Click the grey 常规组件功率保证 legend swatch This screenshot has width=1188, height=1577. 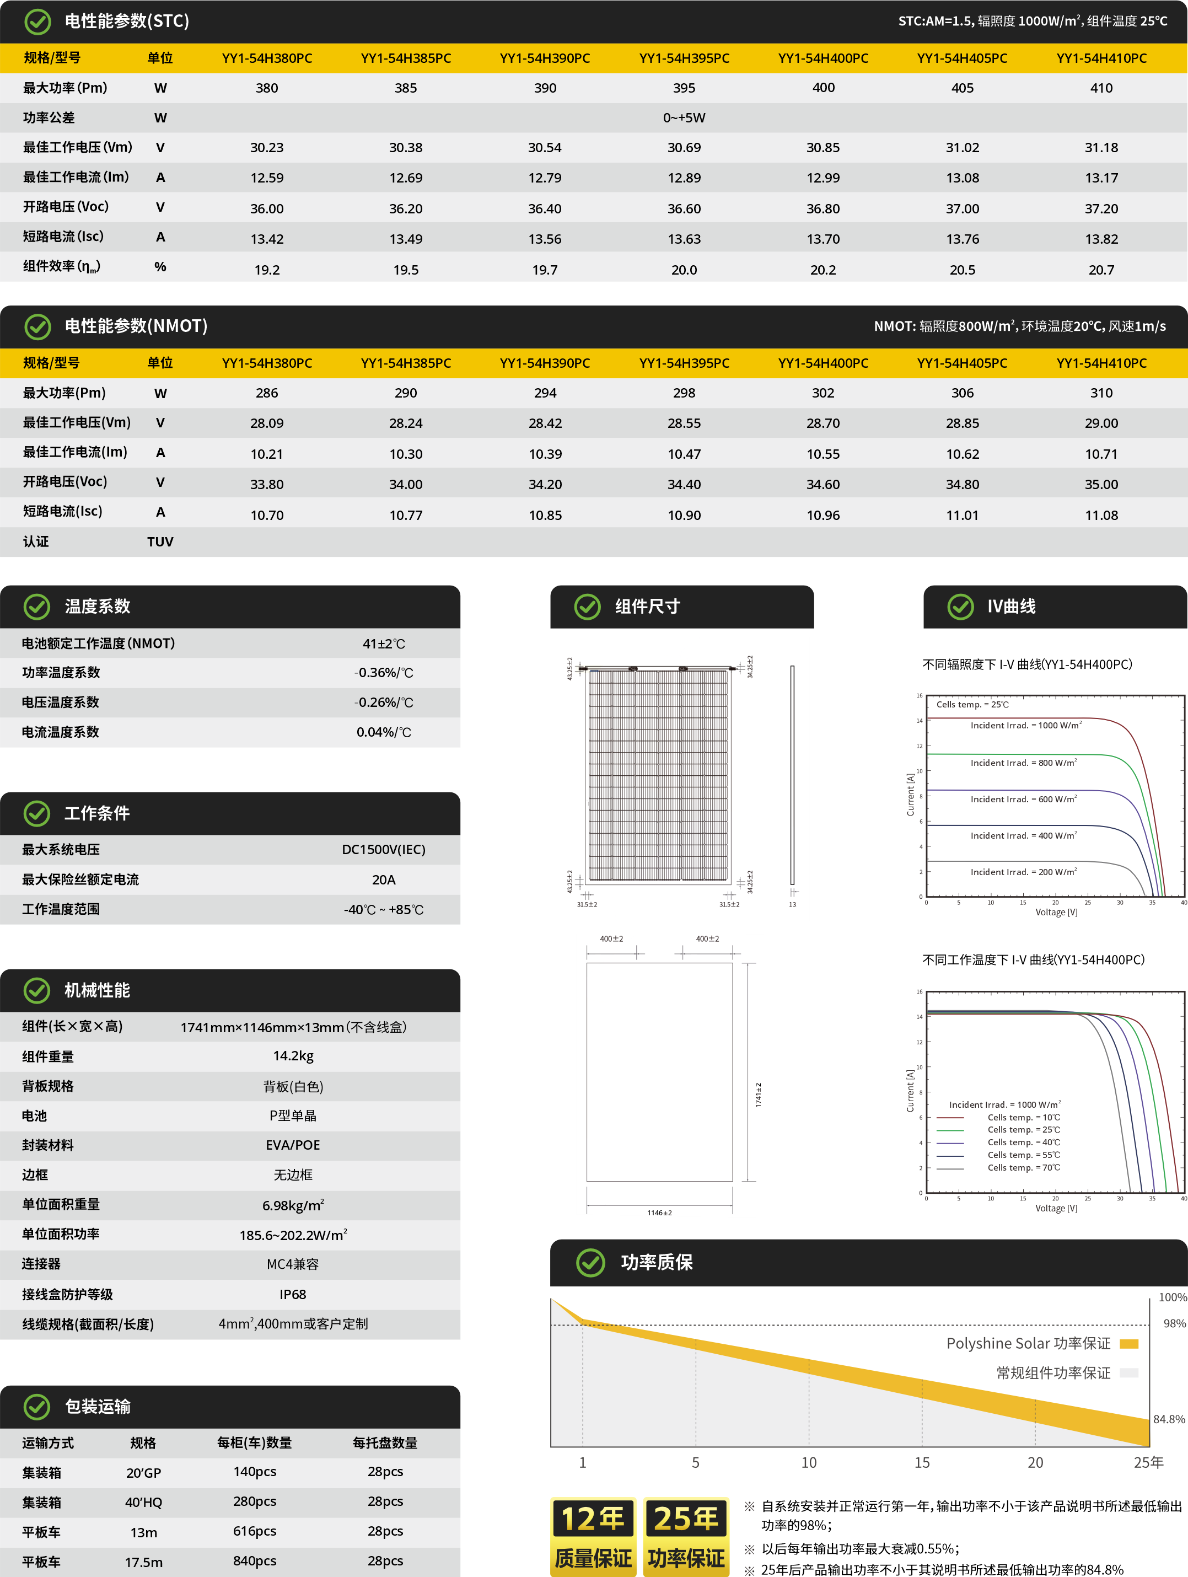pos(1129,1373)
